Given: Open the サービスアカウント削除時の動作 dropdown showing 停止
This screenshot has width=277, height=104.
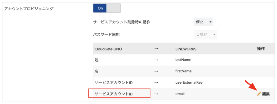Looking at the screenshot, I should pyautogui.click(x=203, y=22).
